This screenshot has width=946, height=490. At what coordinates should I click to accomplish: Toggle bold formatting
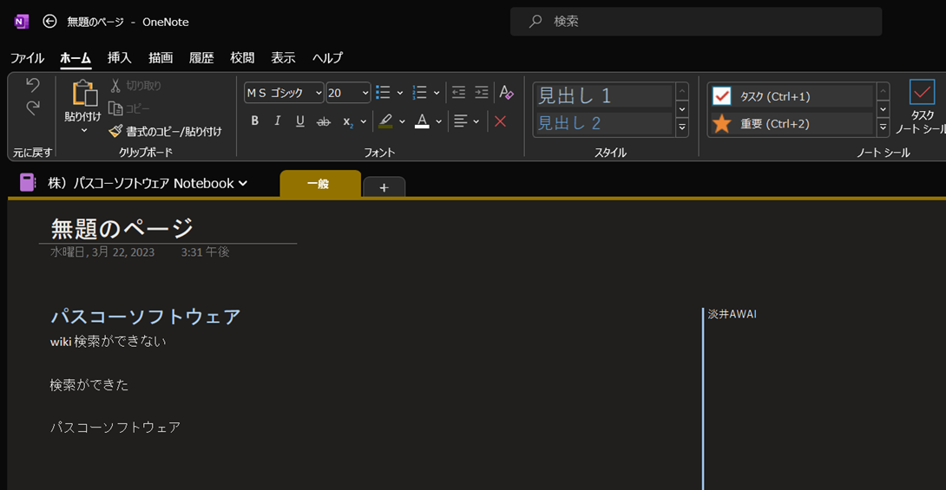point(254,121)
